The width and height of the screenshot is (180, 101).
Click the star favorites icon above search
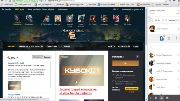coord(154,39)
